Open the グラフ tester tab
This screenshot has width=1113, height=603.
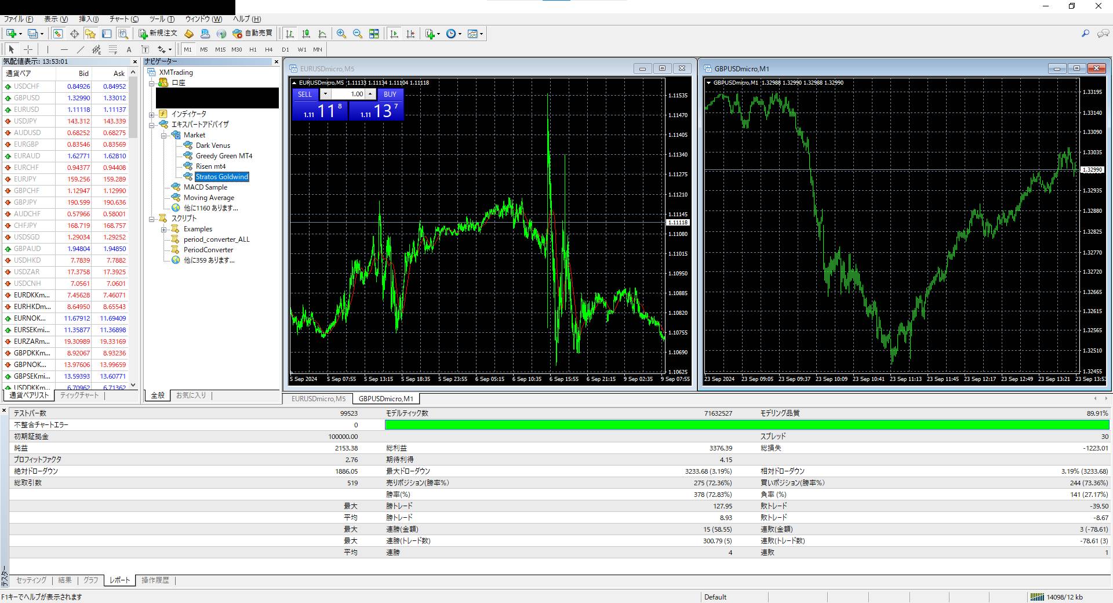(90, 580)
